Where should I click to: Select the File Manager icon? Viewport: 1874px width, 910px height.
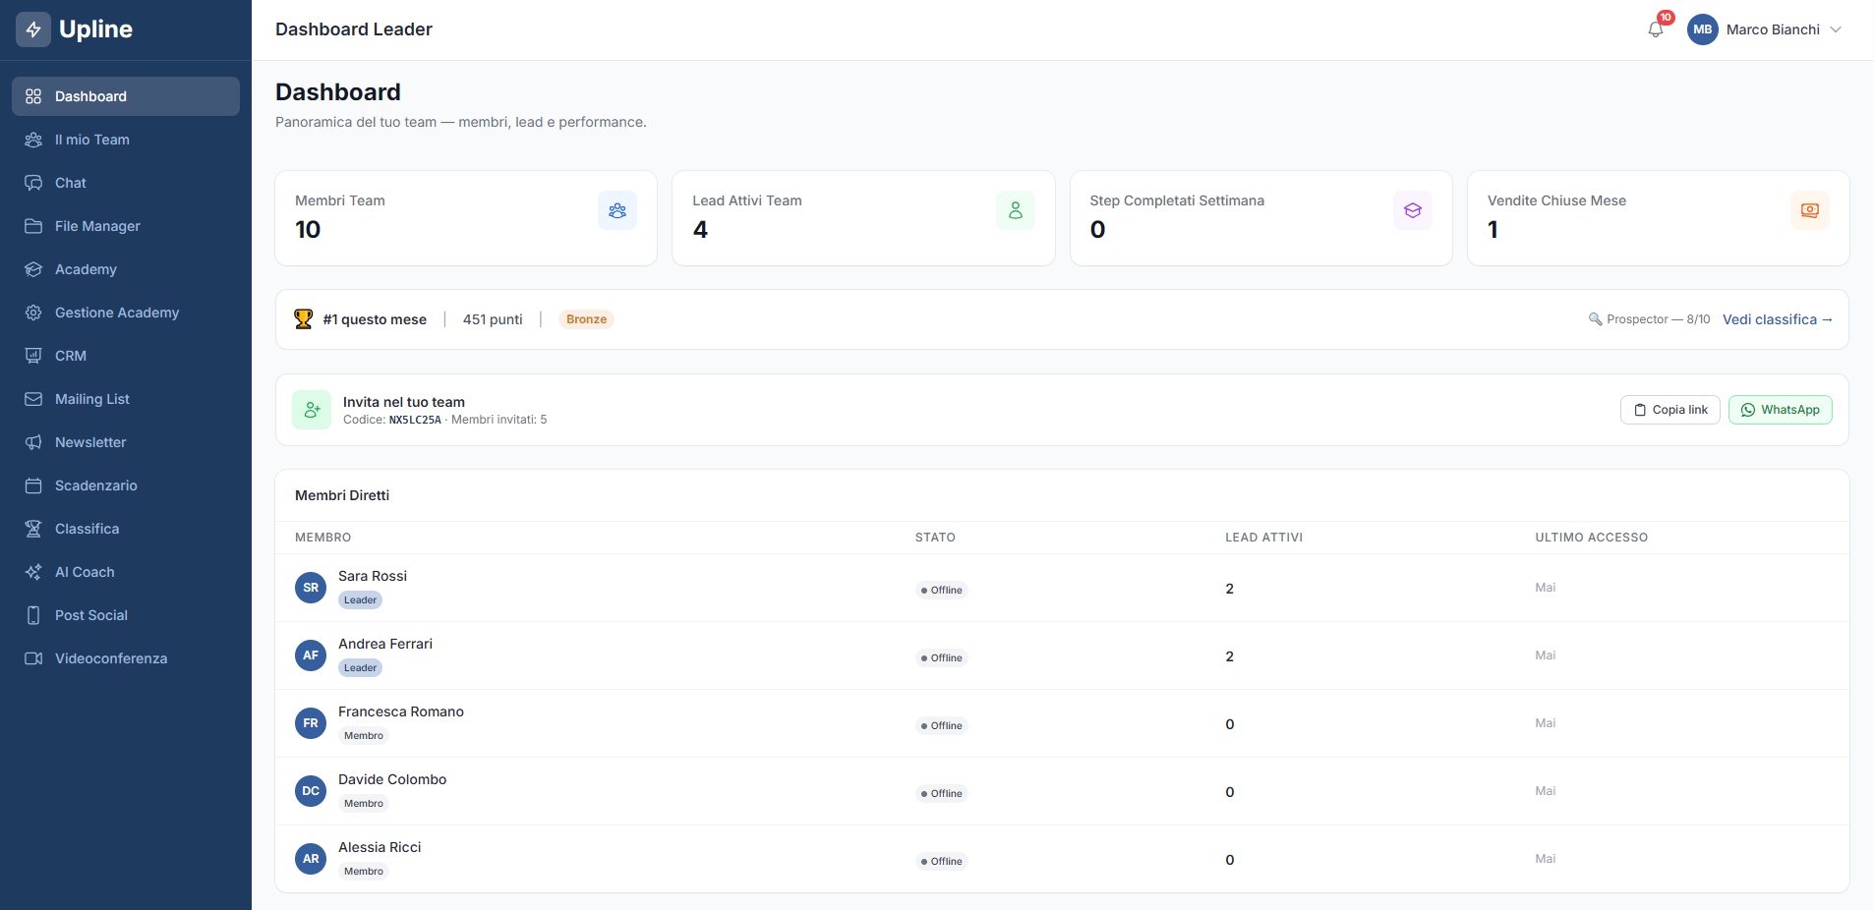pos(33,226)
